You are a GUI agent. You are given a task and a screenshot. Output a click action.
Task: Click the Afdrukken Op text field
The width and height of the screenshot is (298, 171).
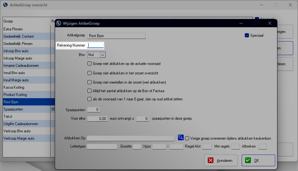[x=130, y=138]
